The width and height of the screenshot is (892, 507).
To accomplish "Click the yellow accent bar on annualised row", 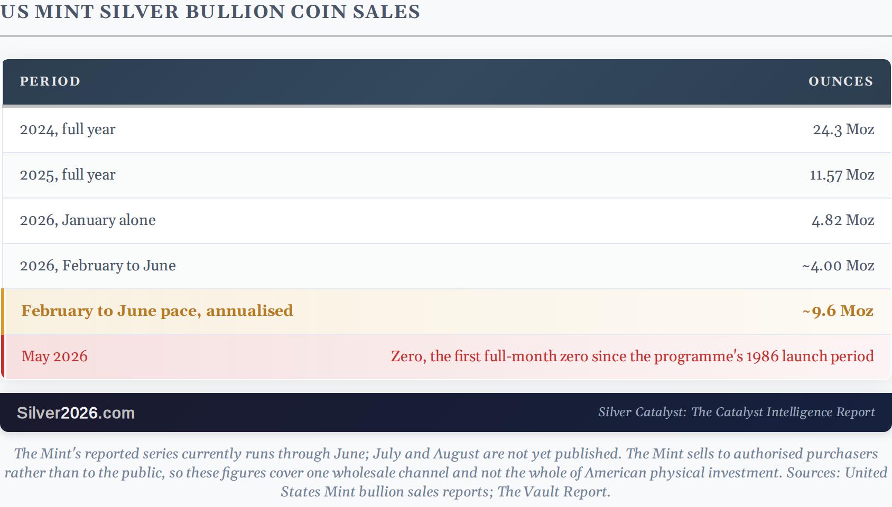I will click(x=3, y=312).
